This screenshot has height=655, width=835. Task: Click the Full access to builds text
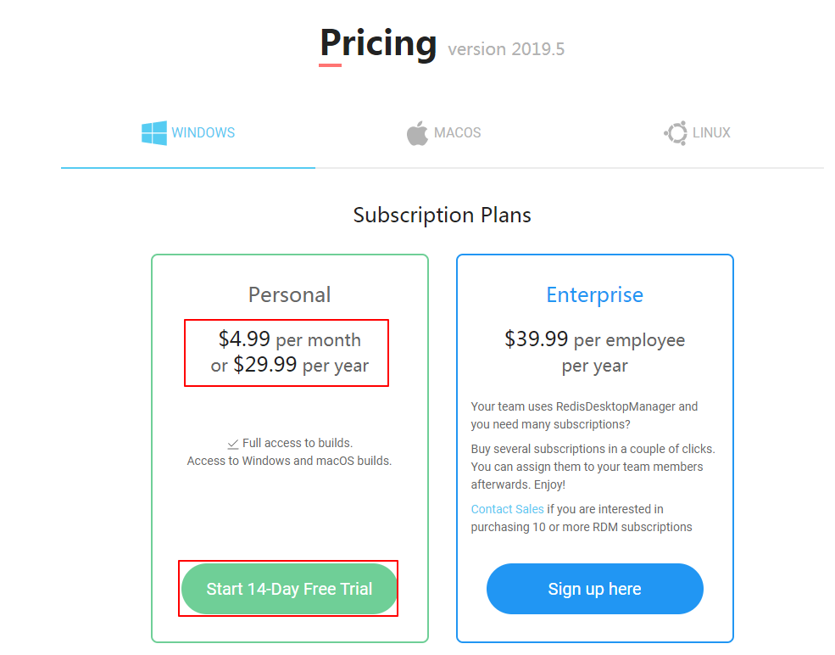pos(297,443)
